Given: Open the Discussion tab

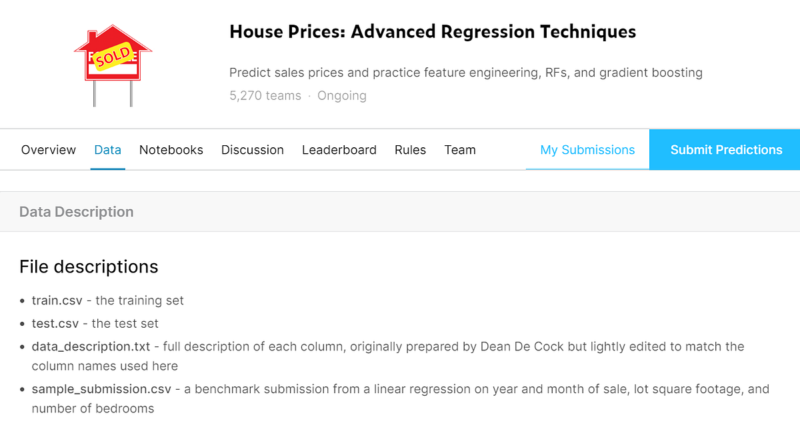Looking at the screenshot, I should [252, 150].
